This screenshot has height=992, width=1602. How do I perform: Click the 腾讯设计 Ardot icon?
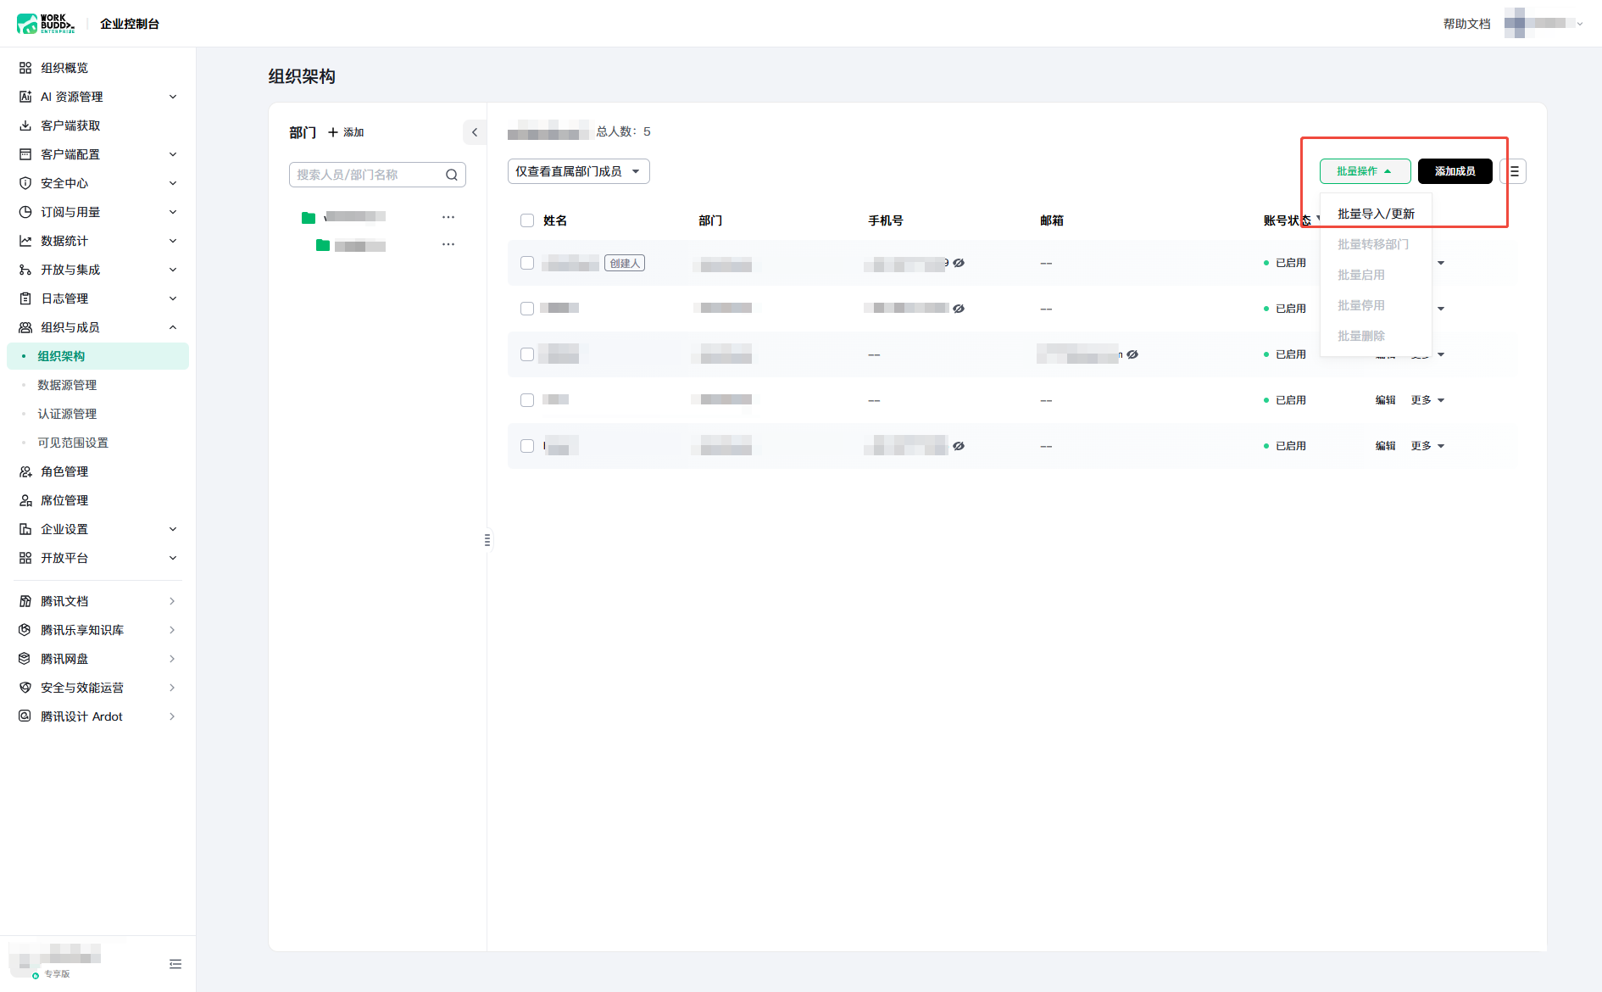click(x=25, y=716)
